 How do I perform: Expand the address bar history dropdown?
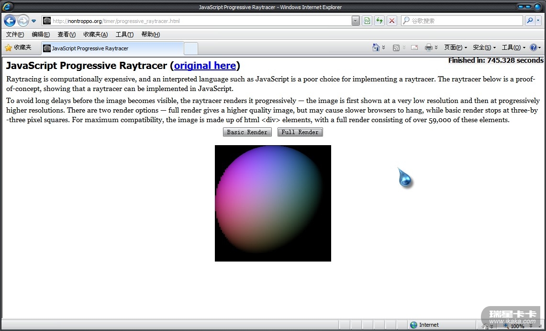355,21
